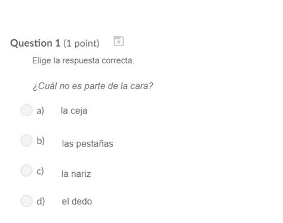This screenshot has width=283, height=223.
Task: Click the 'b)' option letter label
Action: tap(41, 140)
